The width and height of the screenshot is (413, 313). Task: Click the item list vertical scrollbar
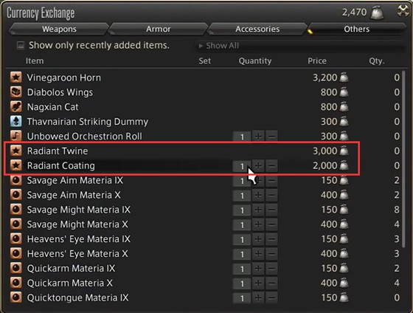tap(404, 159)
